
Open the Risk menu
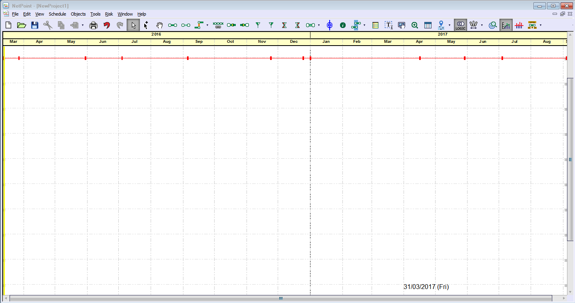coord(109,14)
